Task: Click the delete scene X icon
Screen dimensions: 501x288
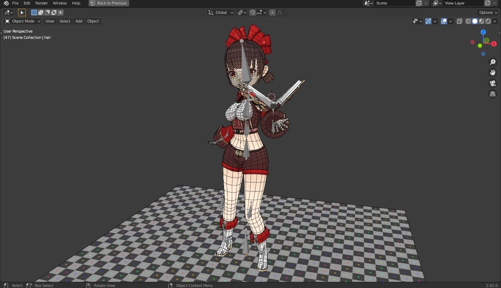Action: click(426, 3)
